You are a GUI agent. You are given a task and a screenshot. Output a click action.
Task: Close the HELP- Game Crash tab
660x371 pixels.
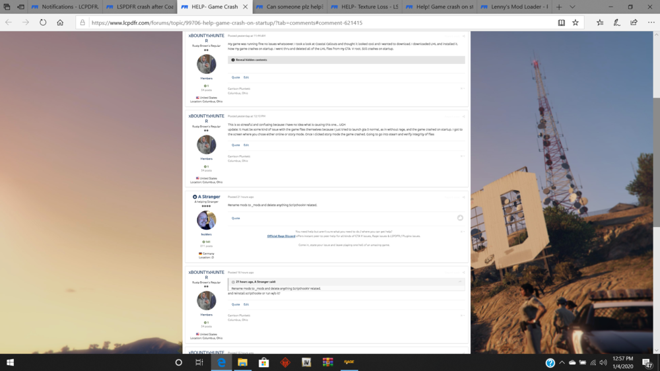(246, 7)
